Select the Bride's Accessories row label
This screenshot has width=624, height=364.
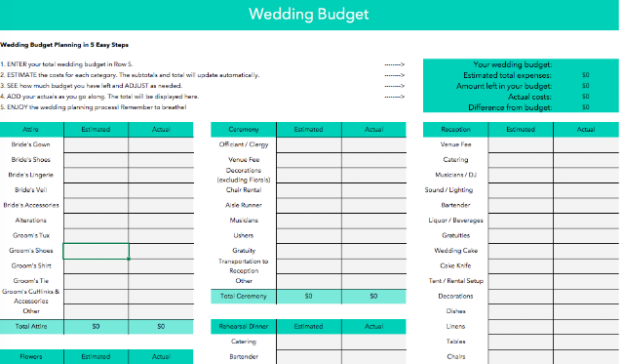[x=31, y=205]
